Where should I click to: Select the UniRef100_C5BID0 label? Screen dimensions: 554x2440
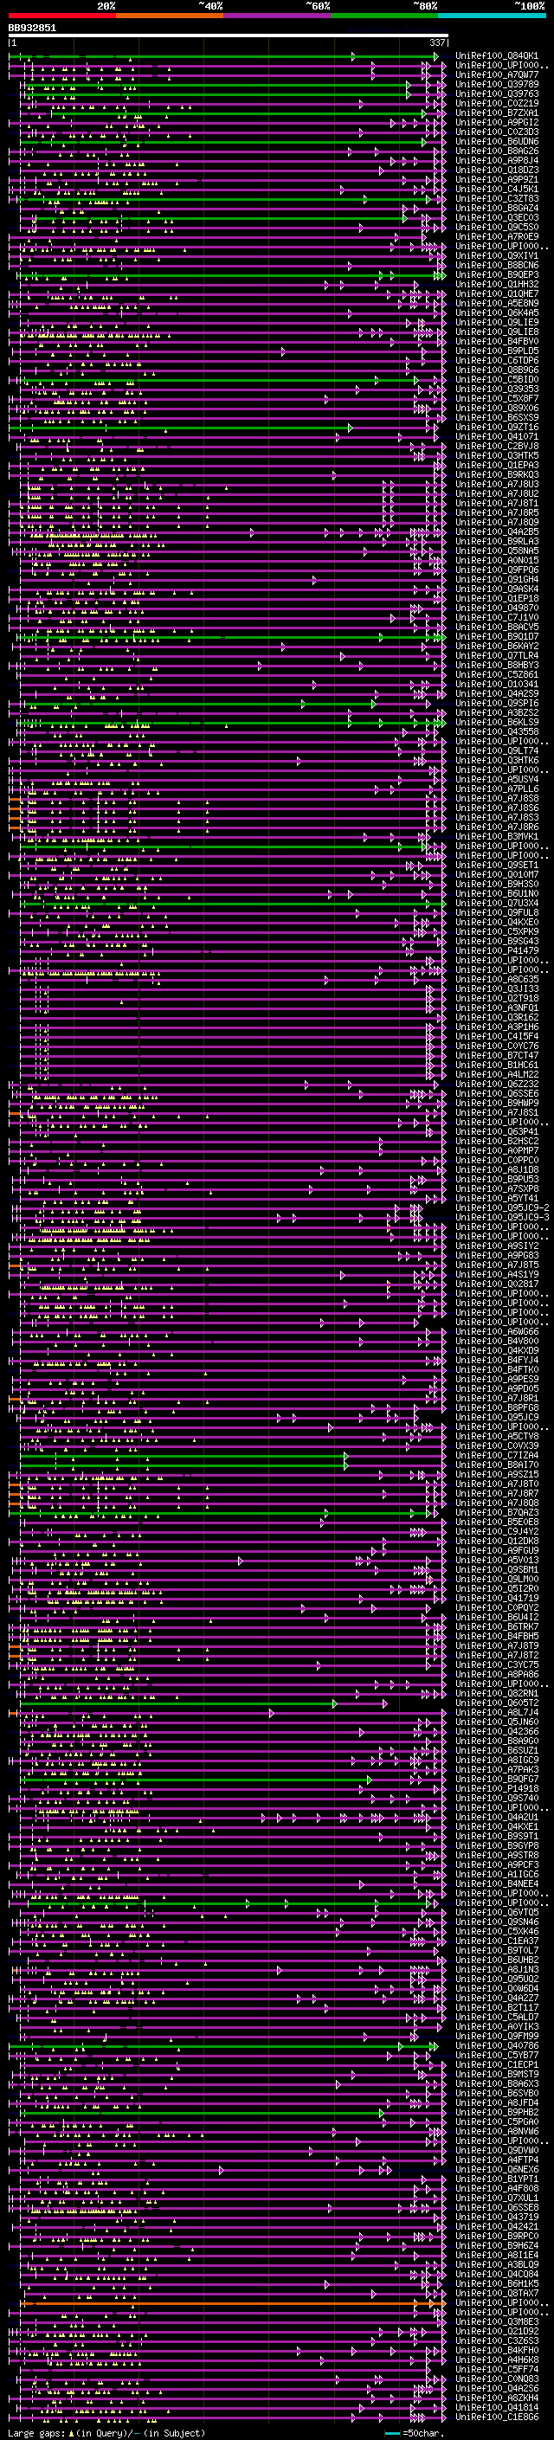pyautogui.click(x=497, y=380)
